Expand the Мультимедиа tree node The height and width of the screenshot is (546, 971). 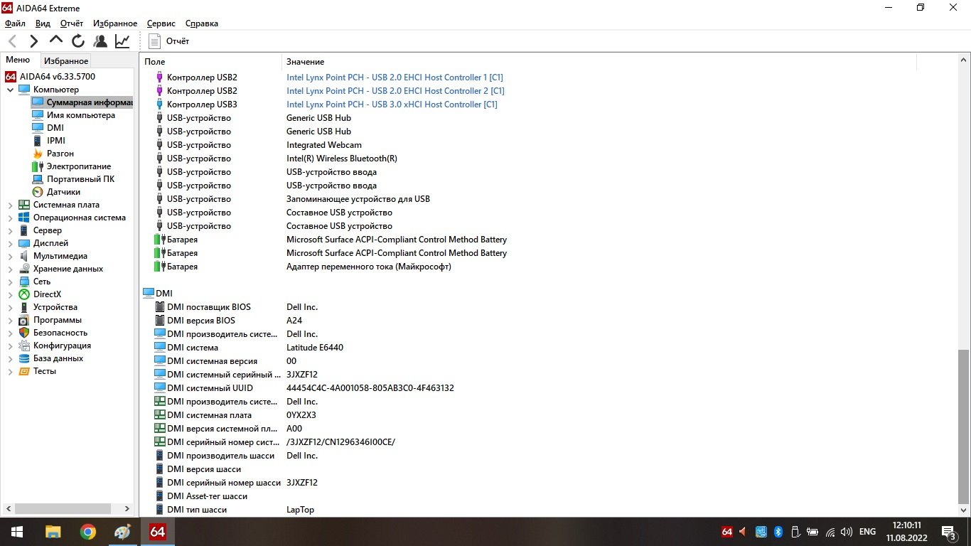pos(10,256)
